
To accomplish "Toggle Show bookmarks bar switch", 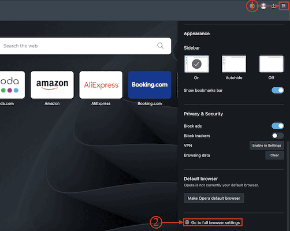I will click(278, 90).
